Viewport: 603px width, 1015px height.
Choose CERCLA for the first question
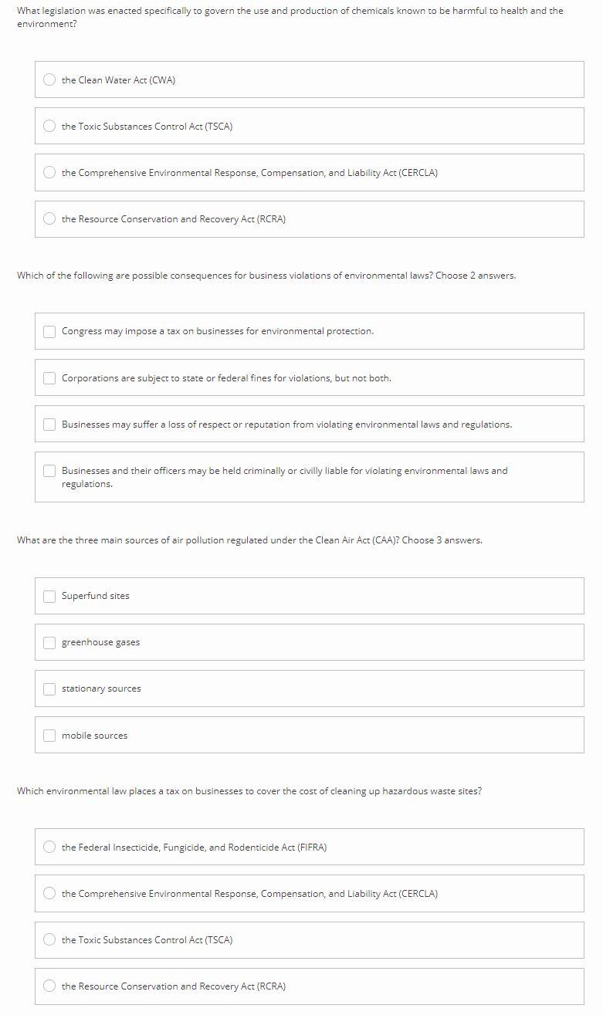(x=49, y=173)
